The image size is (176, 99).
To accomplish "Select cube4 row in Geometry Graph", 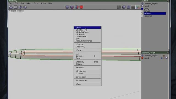I will [155, 58].
